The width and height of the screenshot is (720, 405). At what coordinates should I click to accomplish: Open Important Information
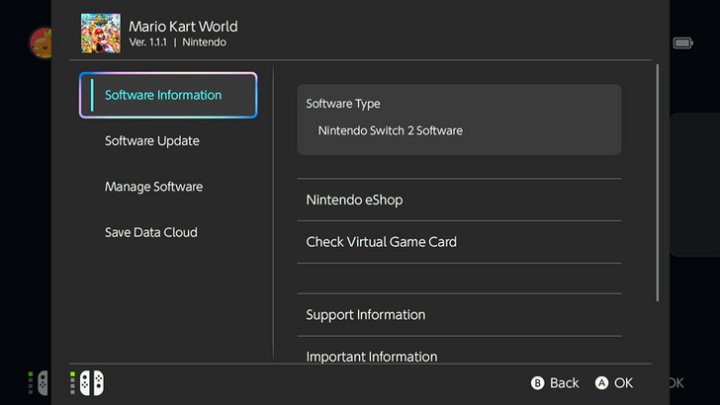[459, 351]
